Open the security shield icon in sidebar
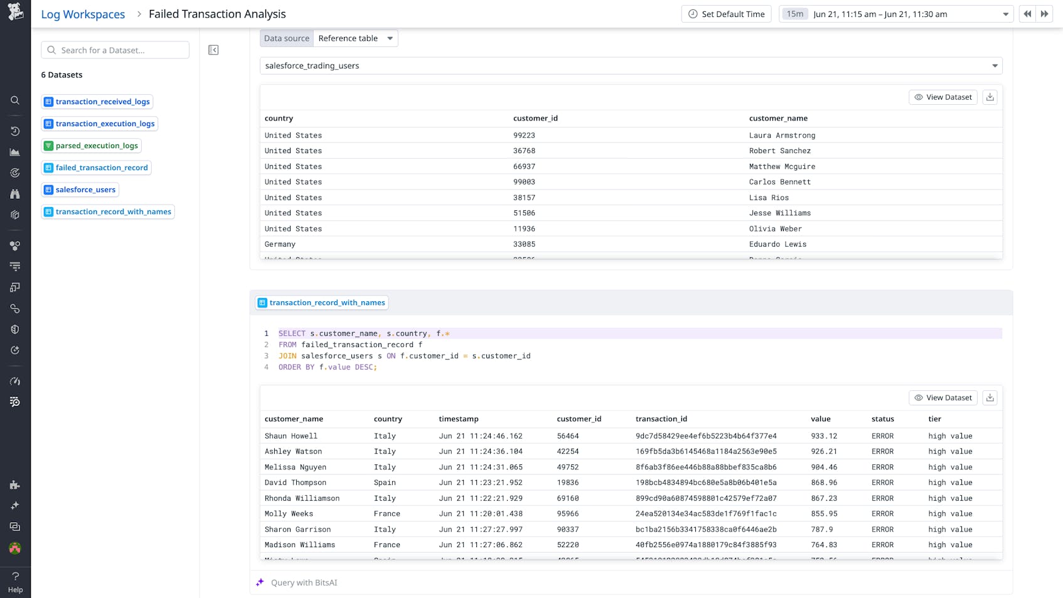1063x598 pixels. tap(15, 329)
